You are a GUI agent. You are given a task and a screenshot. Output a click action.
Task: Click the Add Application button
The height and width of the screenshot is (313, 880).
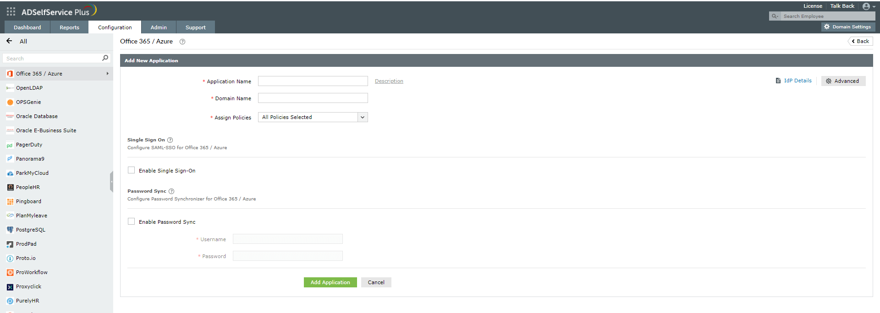[330, 282]
